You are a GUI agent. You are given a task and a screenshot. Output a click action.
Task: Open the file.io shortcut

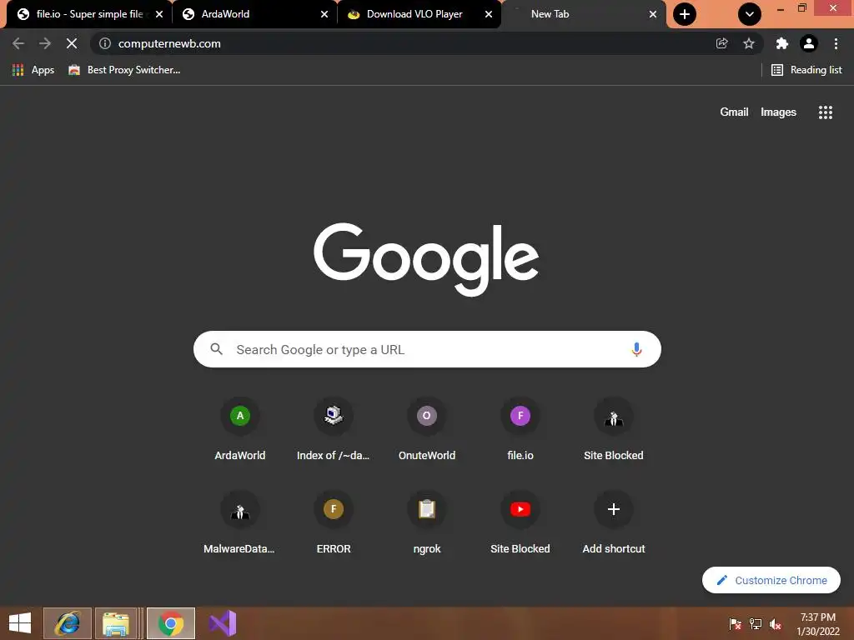pos(520,430)
